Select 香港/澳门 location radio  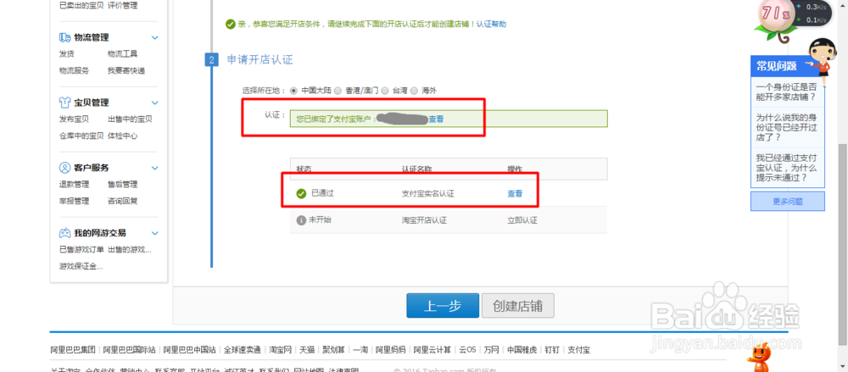point(338,91)
